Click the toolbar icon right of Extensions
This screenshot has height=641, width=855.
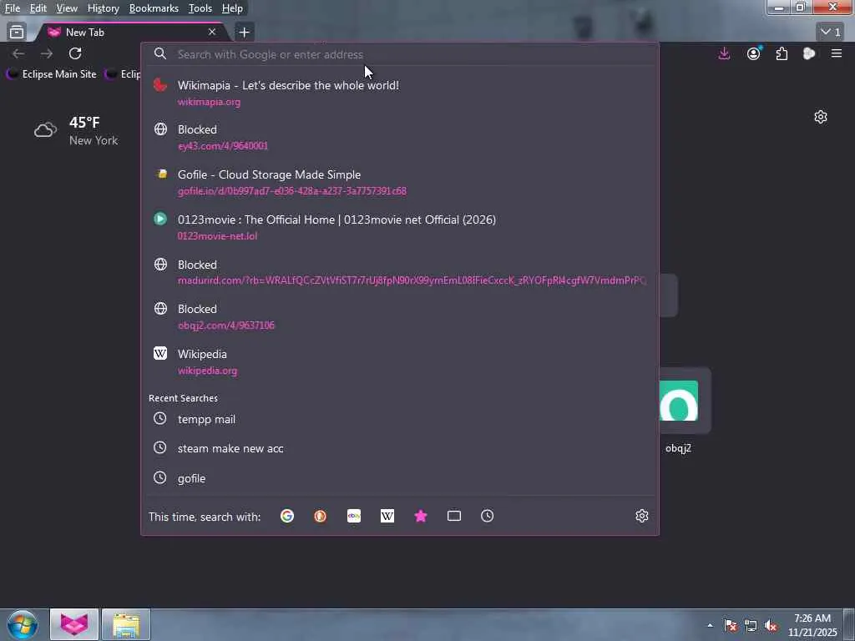coord(809,53)
